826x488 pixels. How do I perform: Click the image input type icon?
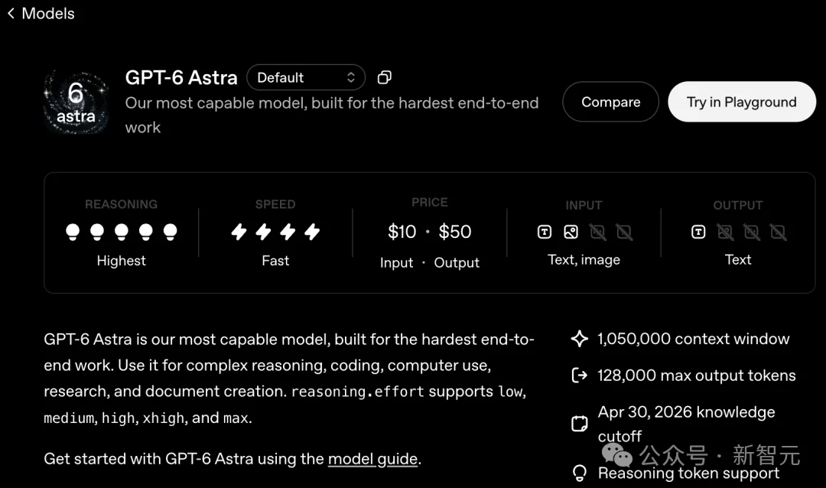click(x=571, y=232)
